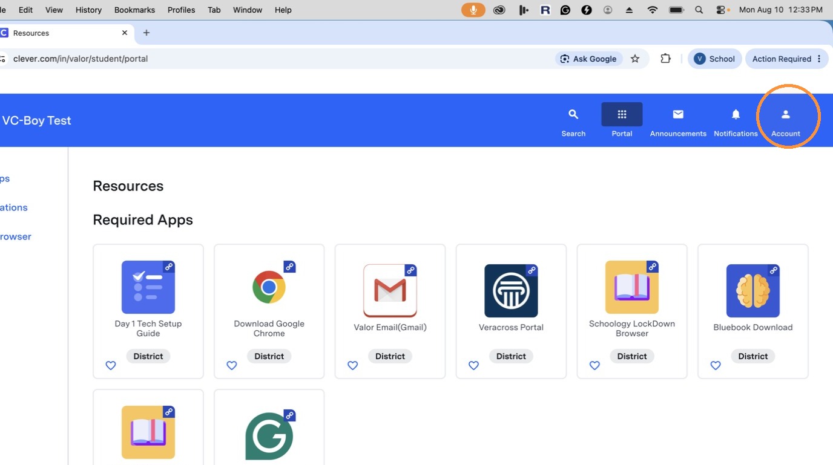Click the Google Chrome logo icon

[x=269, y=287]
